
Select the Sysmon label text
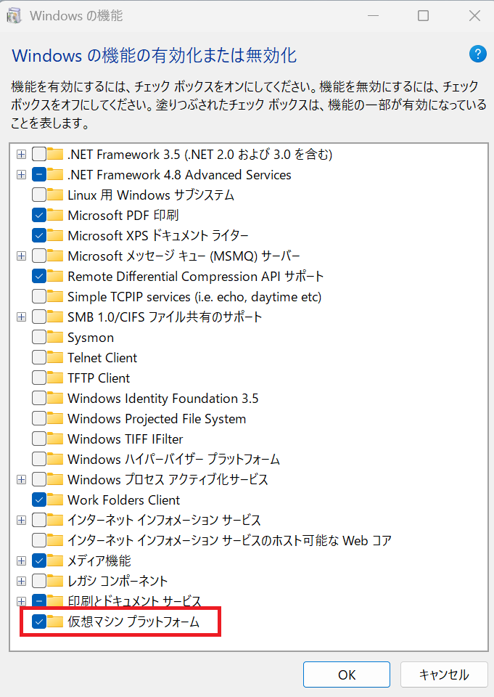[x=91, y=338]
